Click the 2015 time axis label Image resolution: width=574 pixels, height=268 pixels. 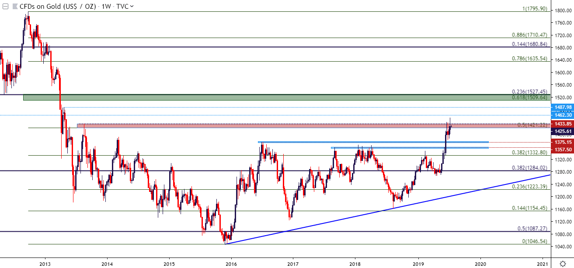coord(170,263)
